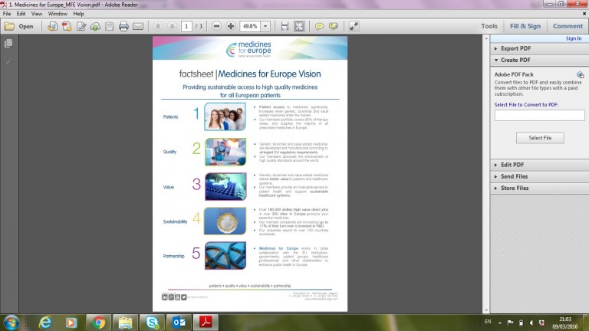Click the fit width scrolling icon
The image size is (589, 331).
285,26
